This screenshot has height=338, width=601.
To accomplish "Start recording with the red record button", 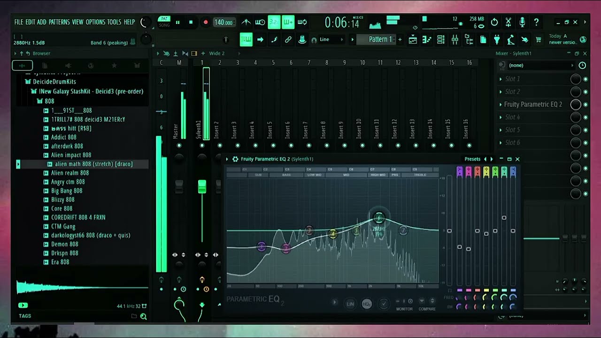I will click(205, 22).
